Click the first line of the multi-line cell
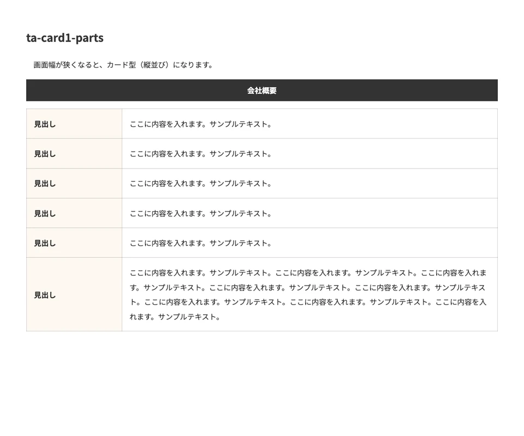 308,273
